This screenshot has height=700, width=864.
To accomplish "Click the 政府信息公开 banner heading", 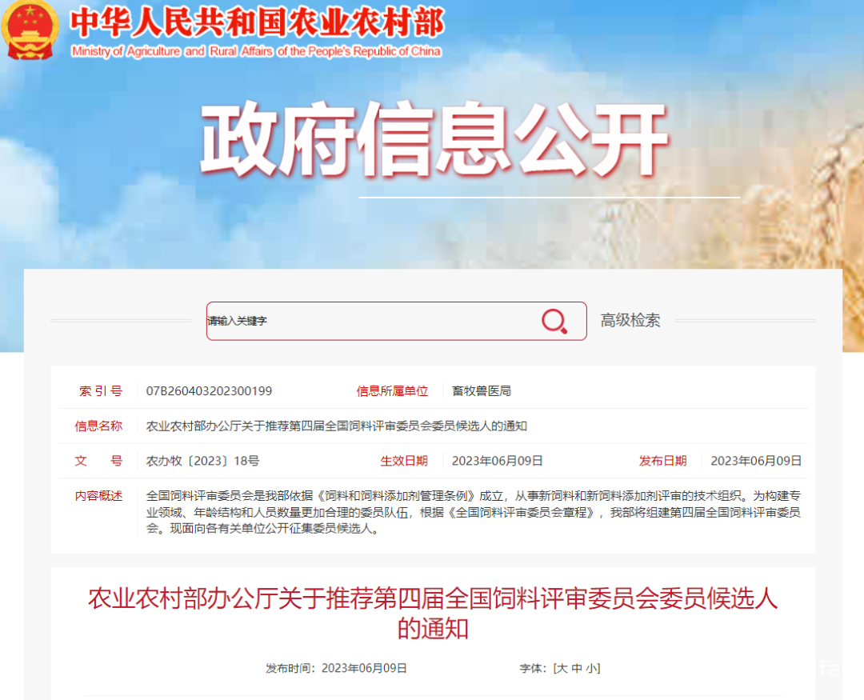I will pos(433,141).
